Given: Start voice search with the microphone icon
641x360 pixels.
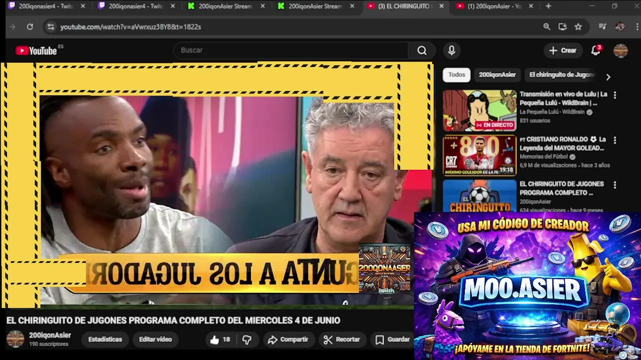Looking at the screenshot, I should [x=452, y=50].
